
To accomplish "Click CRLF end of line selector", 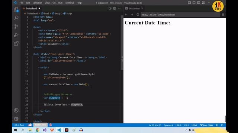I will coord(186,125).
